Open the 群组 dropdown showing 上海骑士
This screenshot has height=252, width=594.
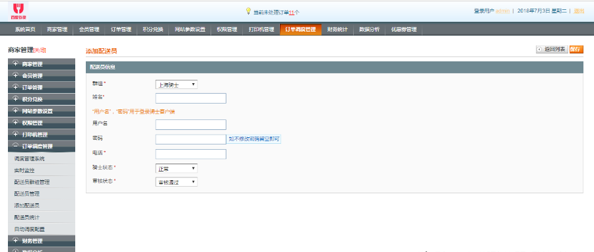click(176, 84)
